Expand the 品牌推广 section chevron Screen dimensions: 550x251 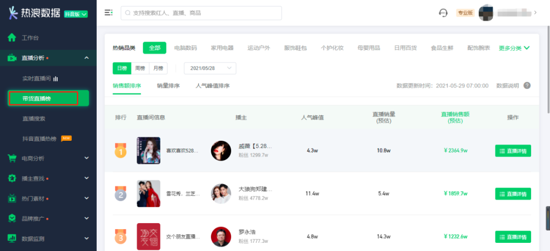(87, 218)
